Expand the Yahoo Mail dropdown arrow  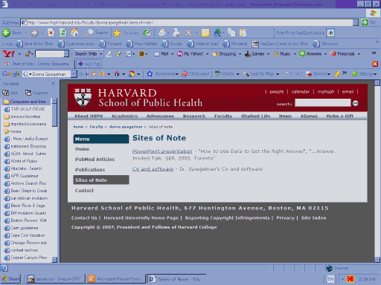[x=172, y=53]
